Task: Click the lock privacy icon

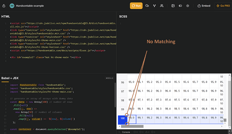Action: point(4,6)
